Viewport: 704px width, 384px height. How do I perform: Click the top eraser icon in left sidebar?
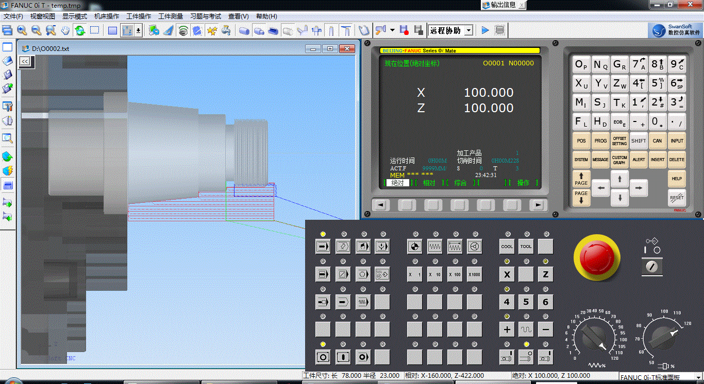tap(7, 61)
